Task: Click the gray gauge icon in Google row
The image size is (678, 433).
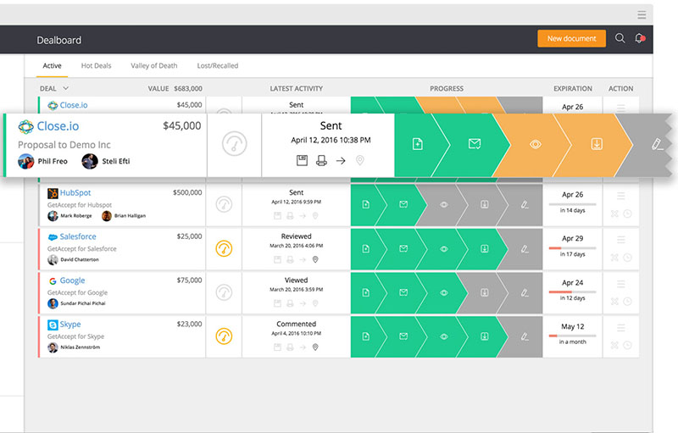Action: point(224,292)
